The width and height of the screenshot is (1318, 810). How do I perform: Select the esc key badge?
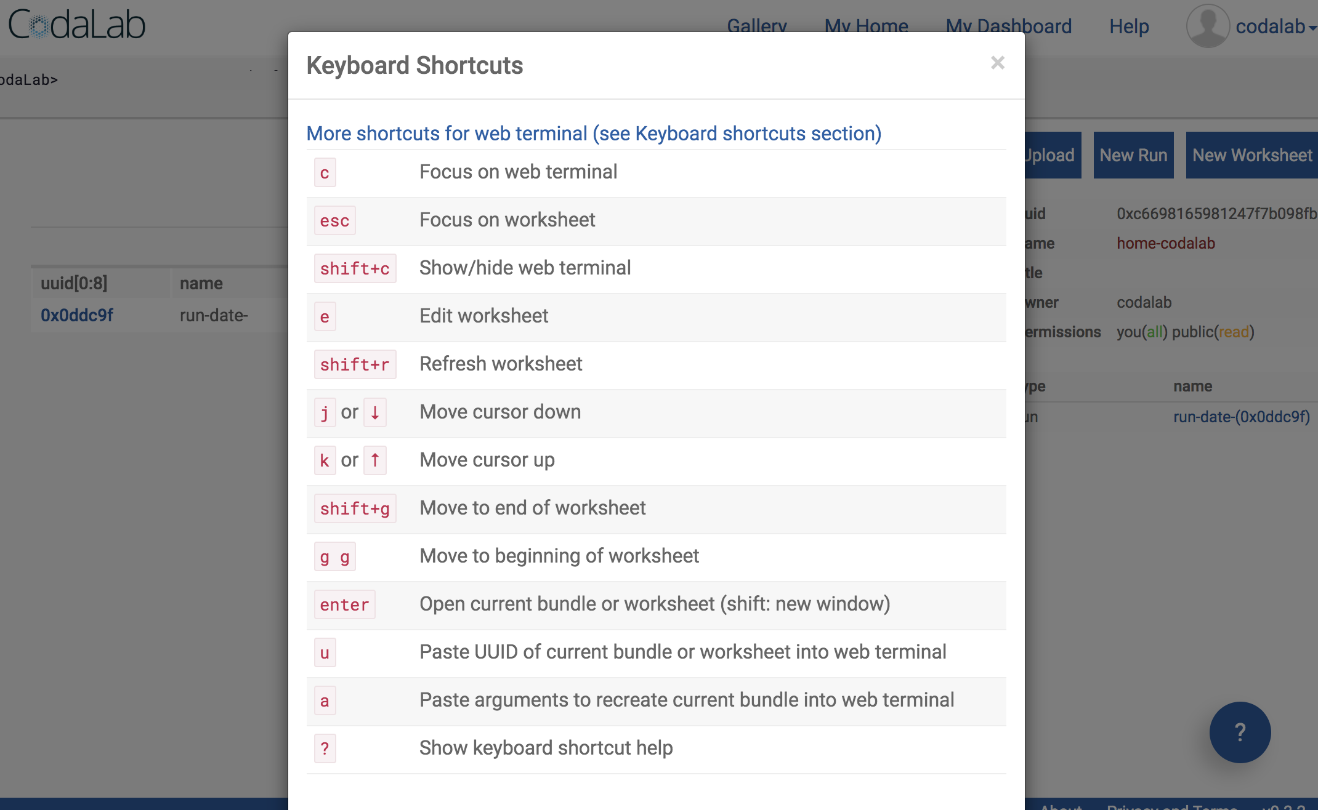[334, 220]
